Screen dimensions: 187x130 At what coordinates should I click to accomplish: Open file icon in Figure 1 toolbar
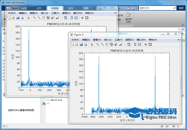click(x=13, y=18)
